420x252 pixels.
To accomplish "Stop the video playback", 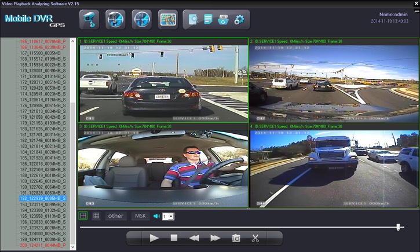I will [x=174, y=238].
